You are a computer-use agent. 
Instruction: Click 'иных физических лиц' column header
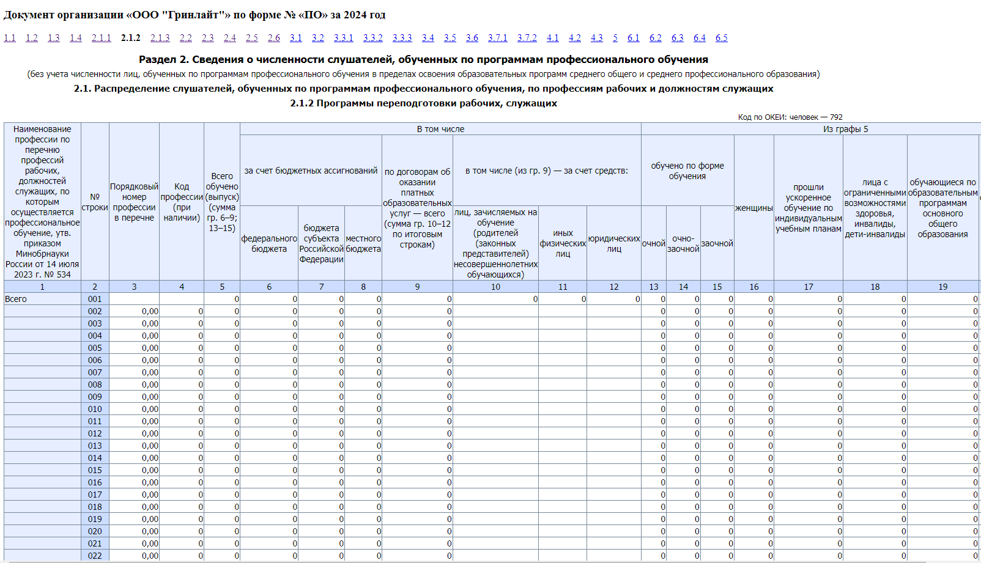[563, 243]
